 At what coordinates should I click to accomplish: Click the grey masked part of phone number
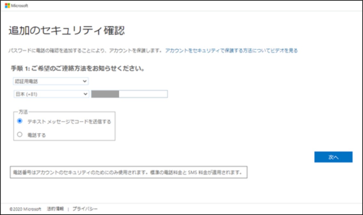[105, 94]
